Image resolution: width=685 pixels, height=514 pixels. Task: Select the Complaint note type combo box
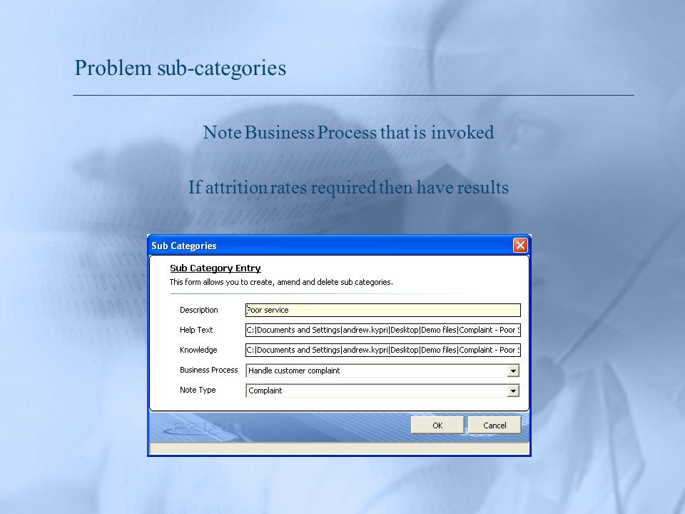pos(382,390)
